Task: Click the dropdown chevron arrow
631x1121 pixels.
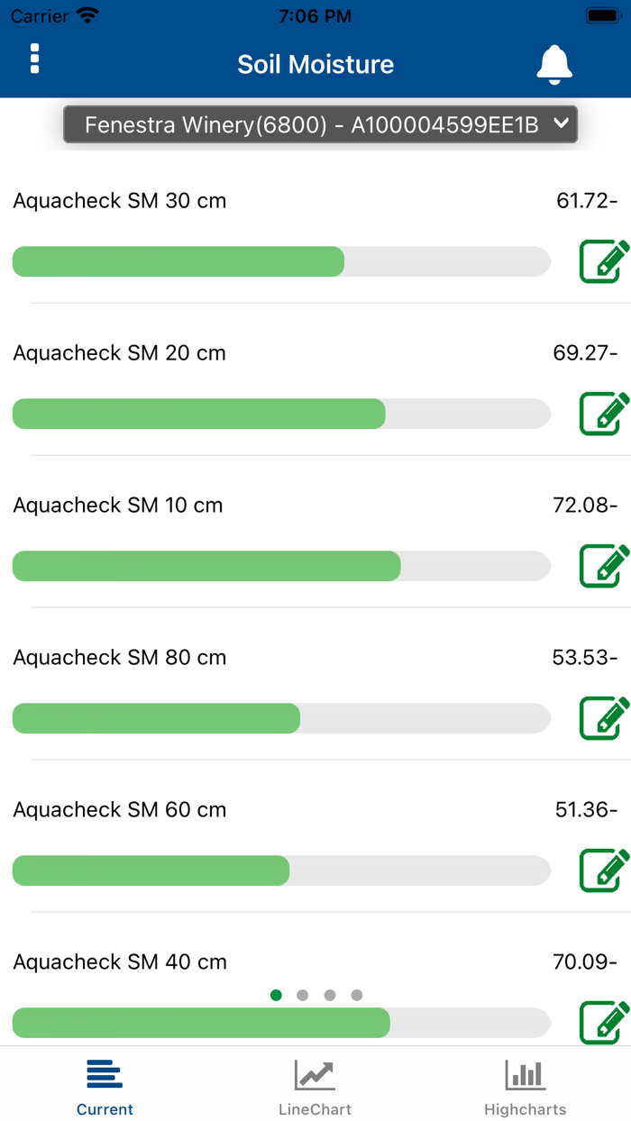Action: (561, 124)
